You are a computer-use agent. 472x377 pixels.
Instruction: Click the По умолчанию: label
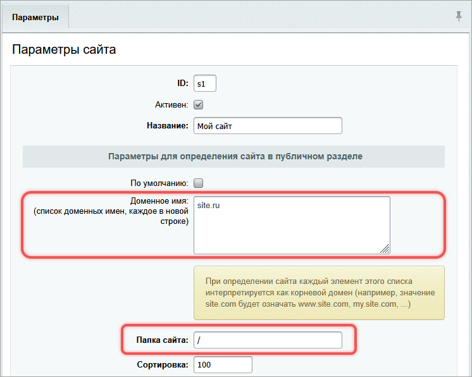[159, 183]
